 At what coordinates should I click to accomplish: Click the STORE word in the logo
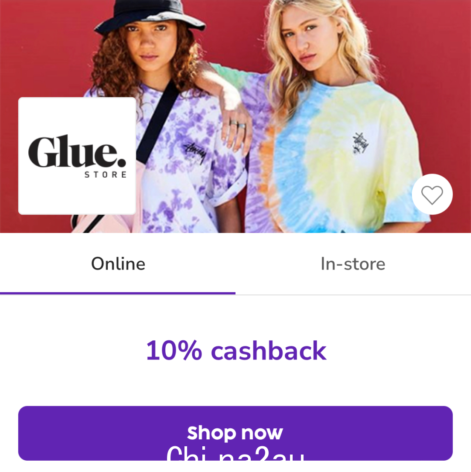pyautogui.click(x=106, y=174)
